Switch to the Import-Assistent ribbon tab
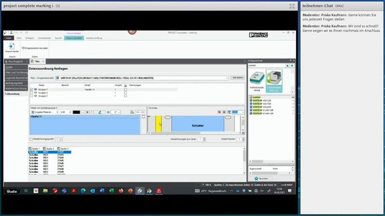The height and width of the screenshot is (216, 385). coord(74,38)
